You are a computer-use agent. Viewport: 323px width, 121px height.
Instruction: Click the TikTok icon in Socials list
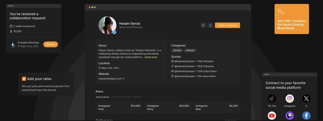pyautogui.click(x=173, y=66)
